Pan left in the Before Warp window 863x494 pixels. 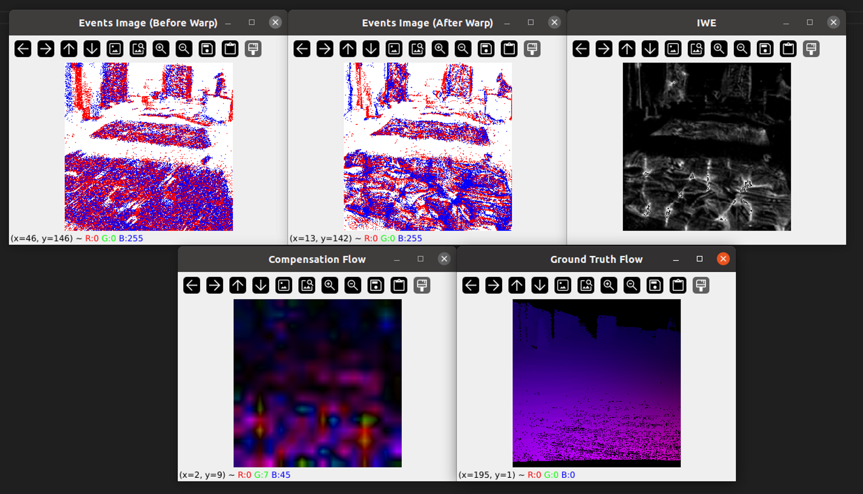[x=23, y=49]
